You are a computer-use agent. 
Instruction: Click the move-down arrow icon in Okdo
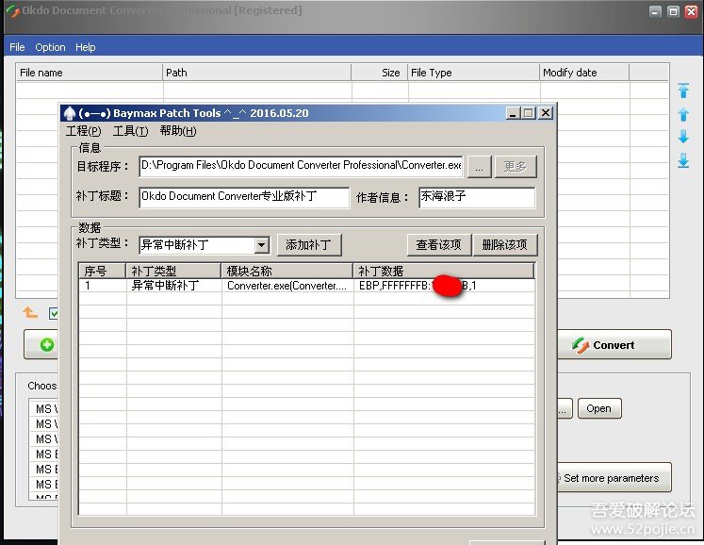[683, 137]
